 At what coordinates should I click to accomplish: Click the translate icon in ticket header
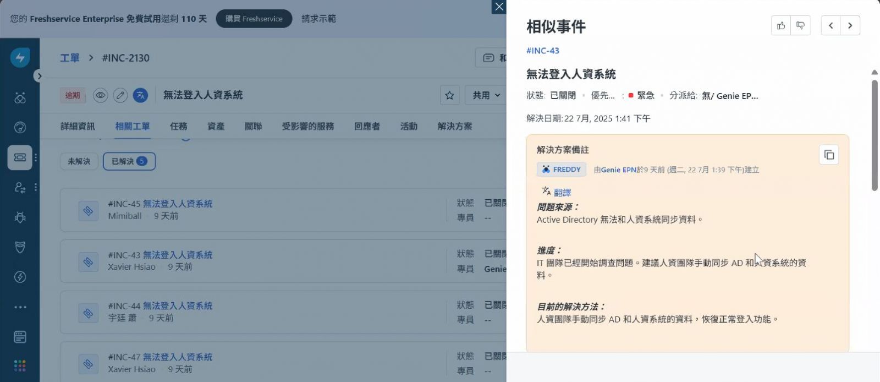(141, 95)
